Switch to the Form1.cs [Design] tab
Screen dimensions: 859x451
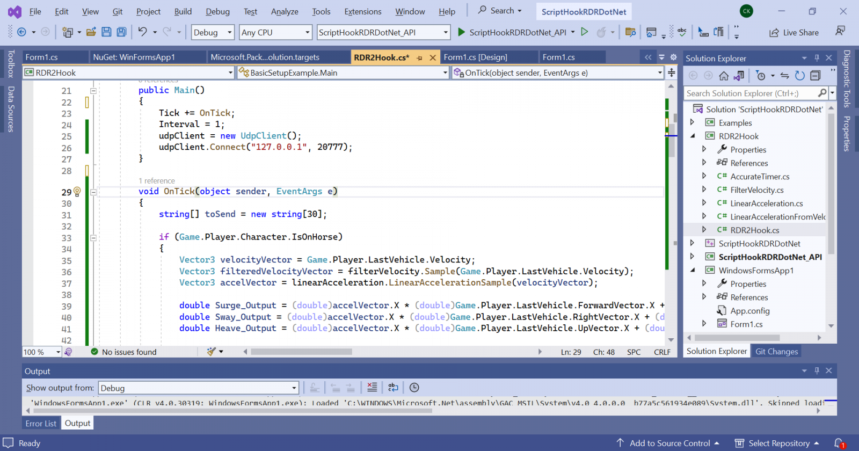pos(475,57)
